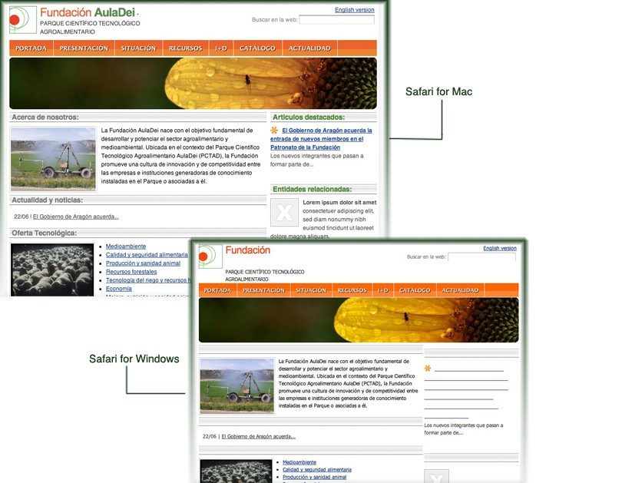Click 'Entidades relacionadas:' heading
The width and height of the screenshot is (632, 483).
(312, 189)
